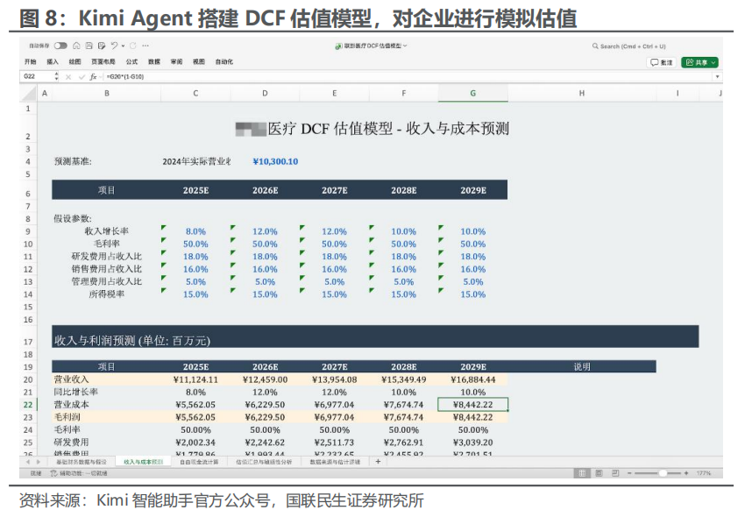Open the 插入 ribbon tab
Viewport: 745px width, 517px height.
tap(53, 61)
